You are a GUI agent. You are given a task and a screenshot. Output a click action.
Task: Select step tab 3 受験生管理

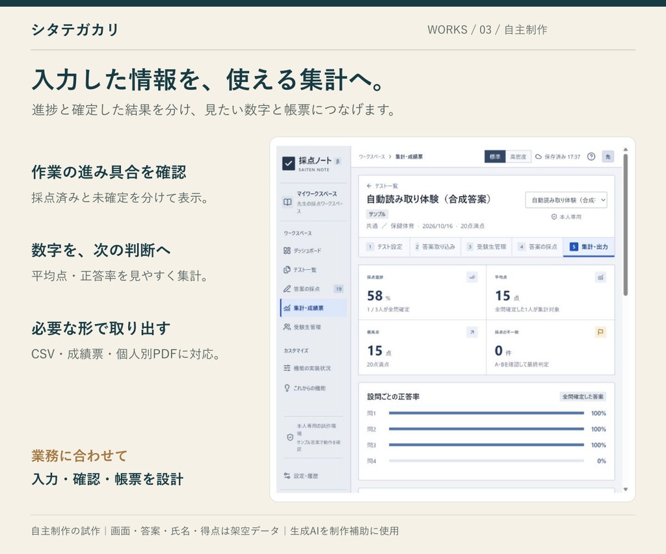pyautogui.click(x=486, y=247)
